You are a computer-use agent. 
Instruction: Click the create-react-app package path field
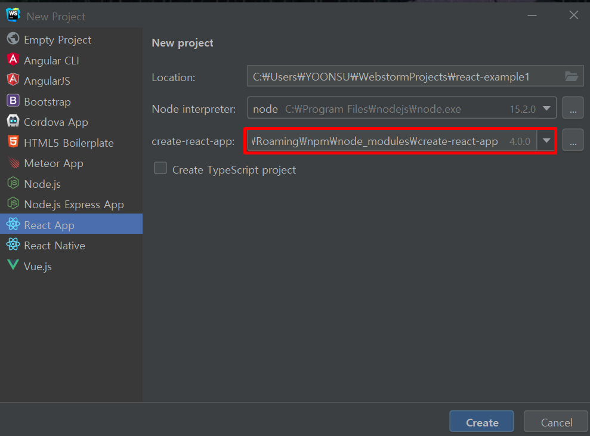click(391, 141)
